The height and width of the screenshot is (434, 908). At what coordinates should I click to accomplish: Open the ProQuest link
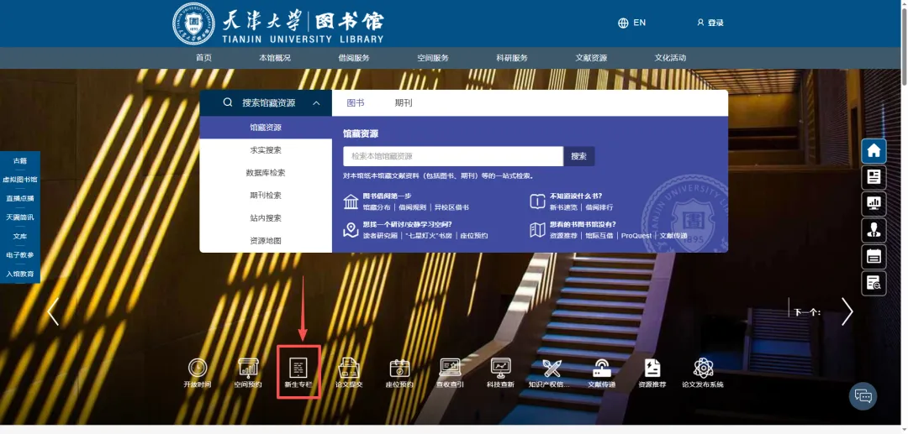pos(636,236)
